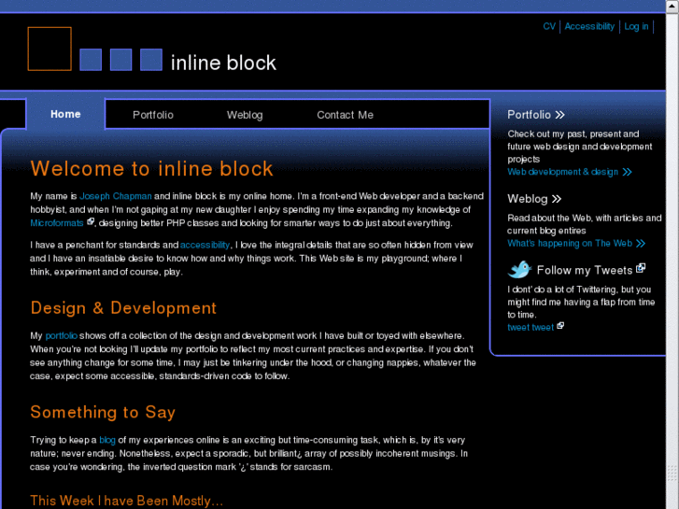Click the inline block site title

click(x=223, y=63)
